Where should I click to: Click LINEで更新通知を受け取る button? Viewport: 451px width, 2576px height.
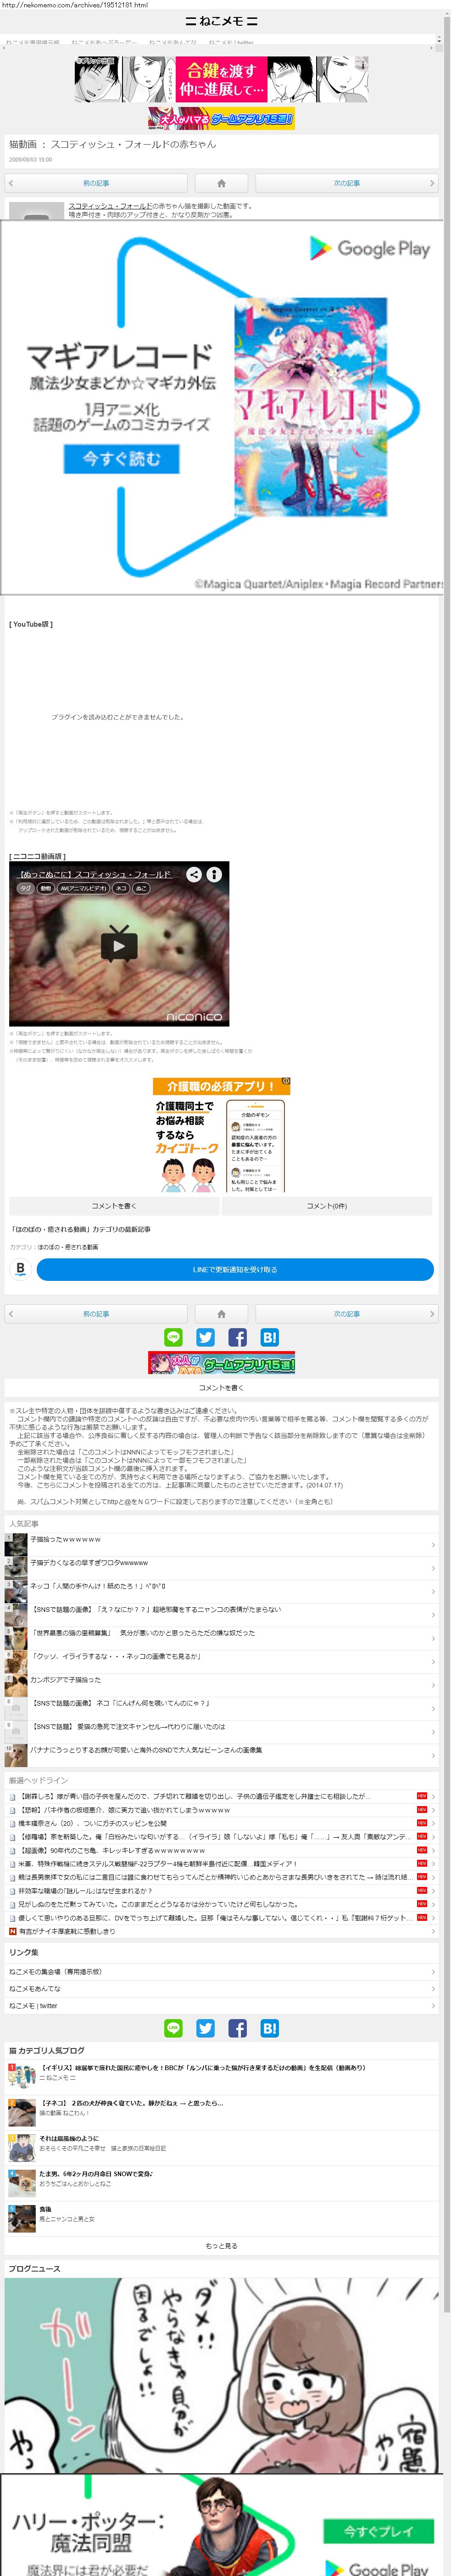(x=235, y=1269)
